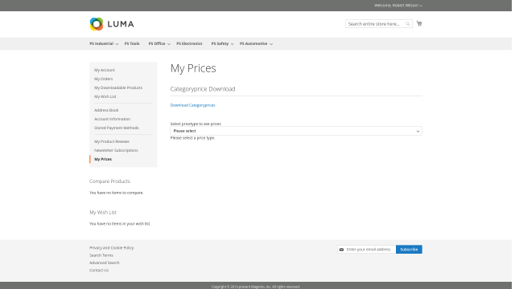
Task: Open Contact Us footer link
Action: (99, 271)
